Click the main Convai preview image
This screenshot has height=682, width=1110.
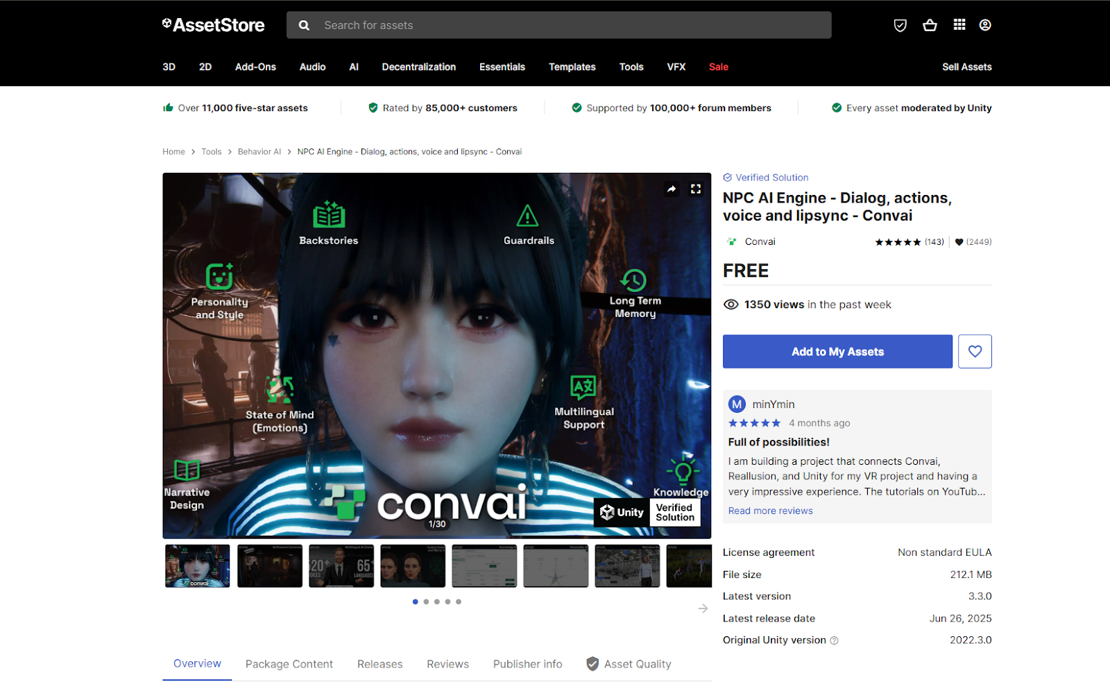click(437, 356)
